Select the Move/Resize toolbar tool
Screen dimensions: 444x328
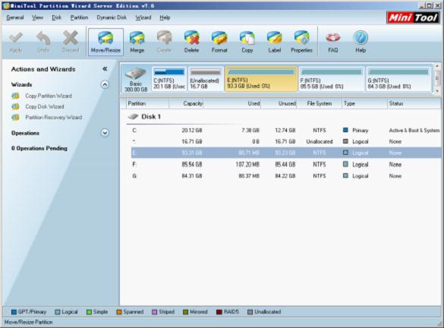105,42
